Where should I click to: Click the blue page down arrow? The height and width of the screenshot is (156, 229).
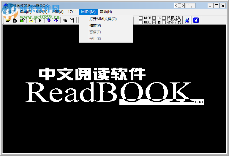coord(56,20)
